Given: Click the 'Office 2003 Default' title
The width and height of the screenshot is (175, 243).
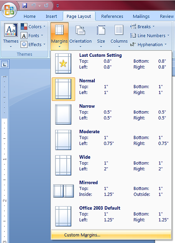Looking at the screenshot, I should click(x=100, y=208).
